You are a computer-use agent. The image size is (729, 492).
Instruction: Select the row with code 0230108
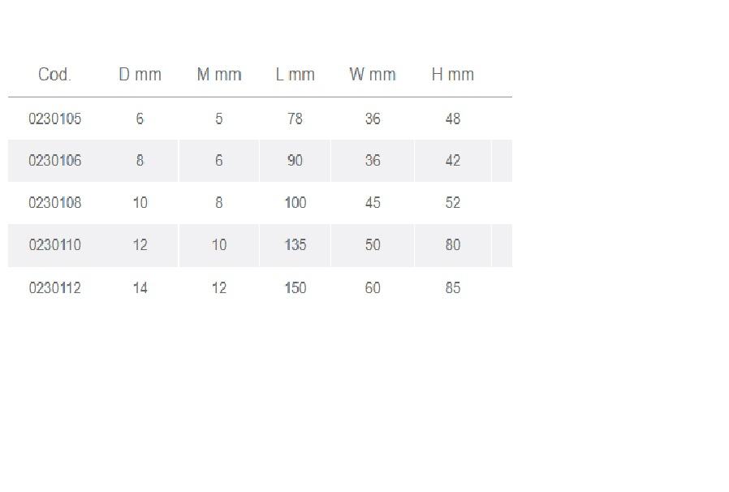click(x=54, y=203)
